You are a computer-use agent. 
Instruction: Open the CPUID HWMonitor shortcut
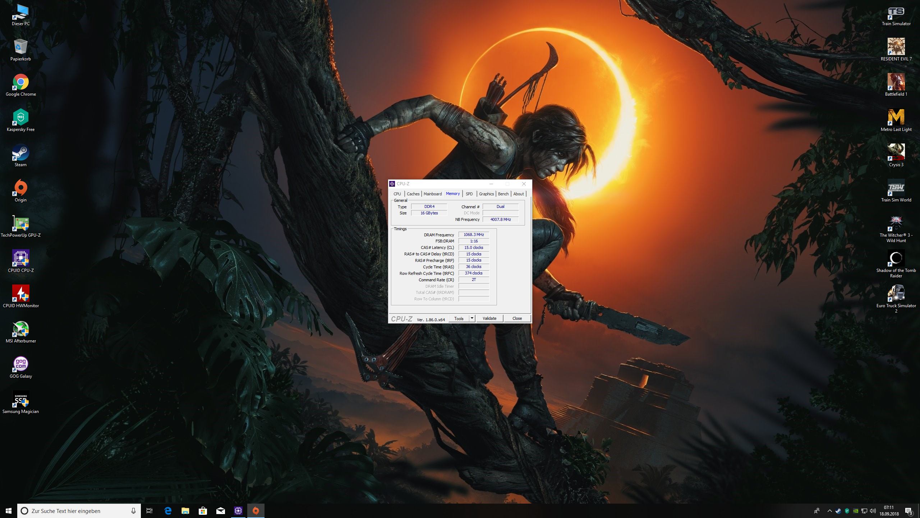[x=20, y=294]
